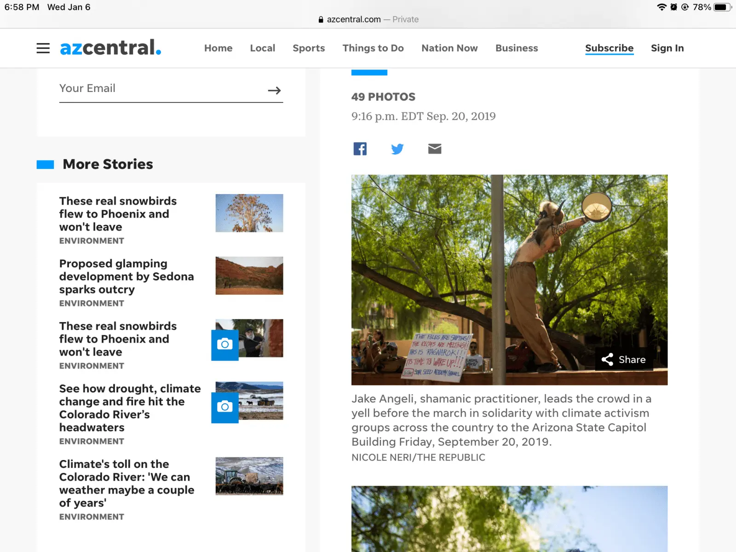The width and height of the screenshot is (736, 552).
Task: Go to the Home menu item
Action: 218,48
